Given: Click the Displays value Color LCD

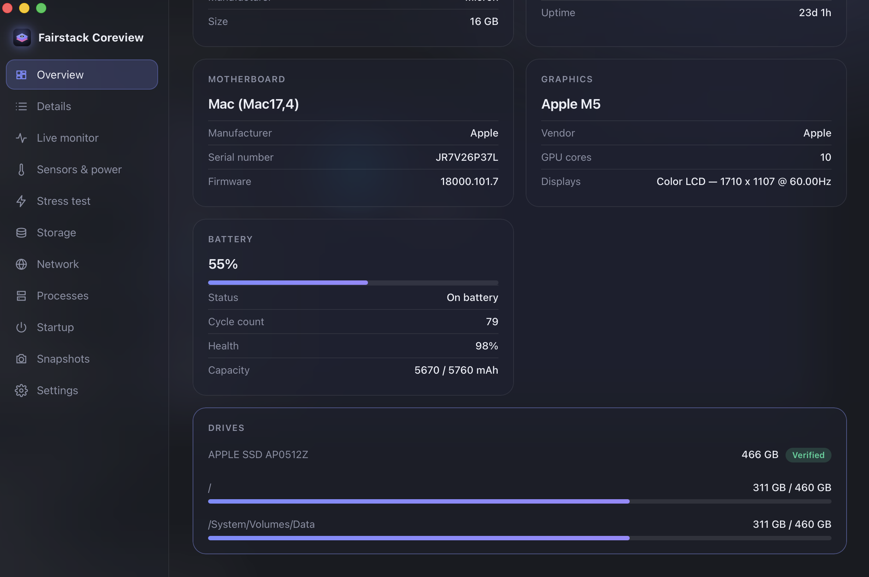Looking at the screenshot, I should coord(744,181).
